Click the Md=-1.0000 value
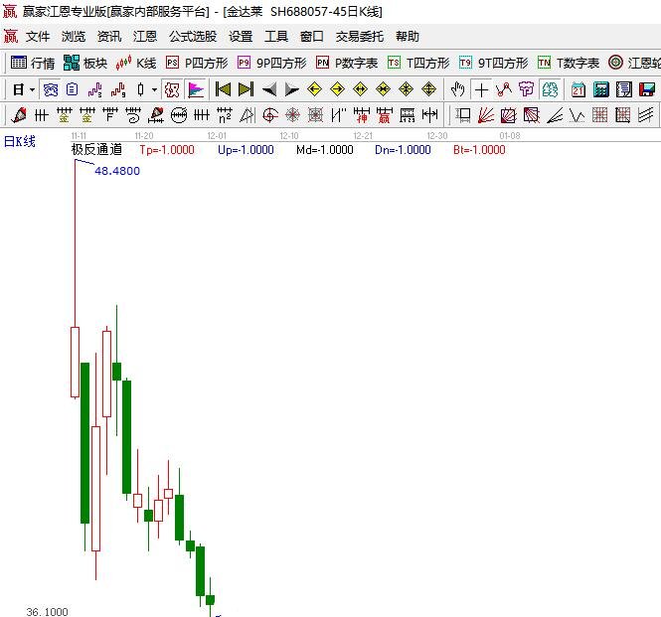661x617 pixels. [x=325, y=150]
